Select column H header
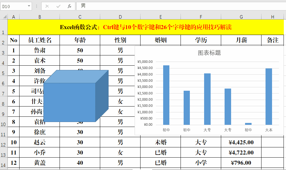The height and width of the screenshot is (170, 286). (x=272, y=17)
